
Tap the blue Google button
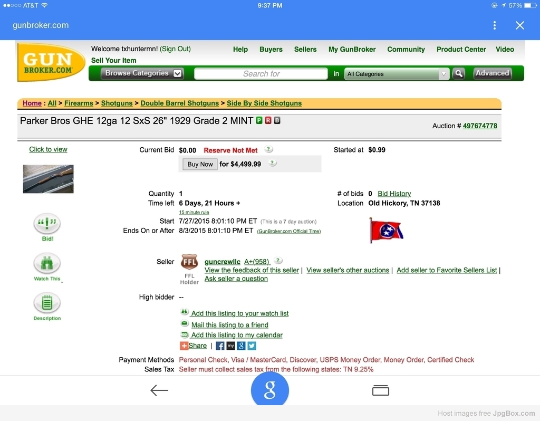point(269,389)
